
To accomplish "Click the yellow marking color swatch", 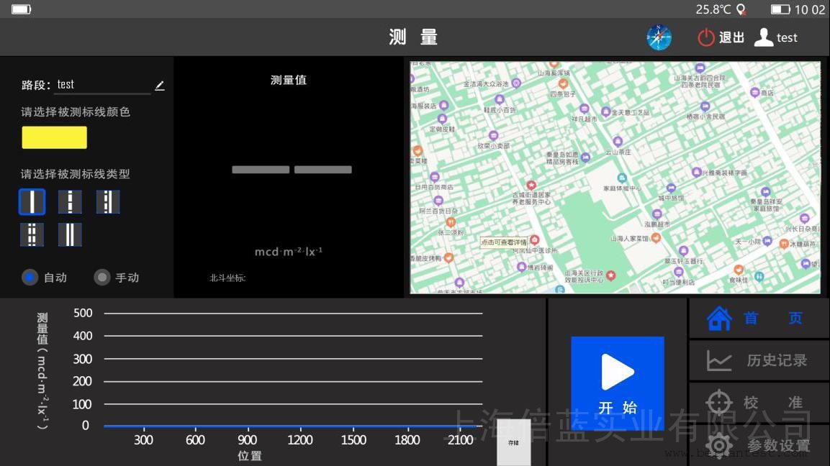I will (54, 137).
